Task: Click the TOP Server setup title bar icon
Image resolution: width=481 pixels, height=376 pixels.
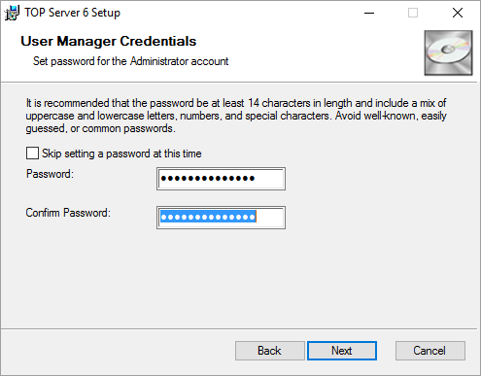Action: [12, 13]
